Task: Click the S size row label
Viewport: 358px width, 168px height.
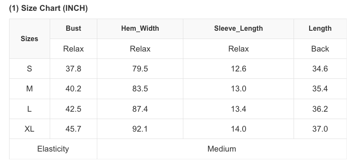Action: pyautogui.click(x=29, y=69)
